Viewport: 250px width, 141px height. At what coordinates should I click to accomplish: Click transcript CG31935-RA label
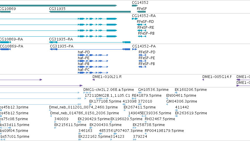(61, 39)
